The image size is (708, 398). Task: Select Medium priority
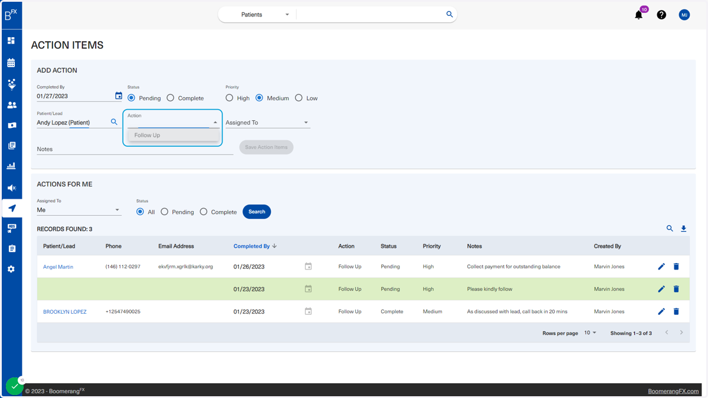point(259,98)
